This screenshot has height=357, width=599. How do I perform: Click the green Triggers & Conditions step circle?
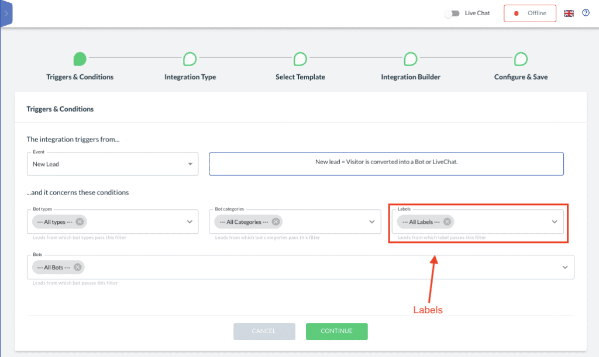point(80,58)
